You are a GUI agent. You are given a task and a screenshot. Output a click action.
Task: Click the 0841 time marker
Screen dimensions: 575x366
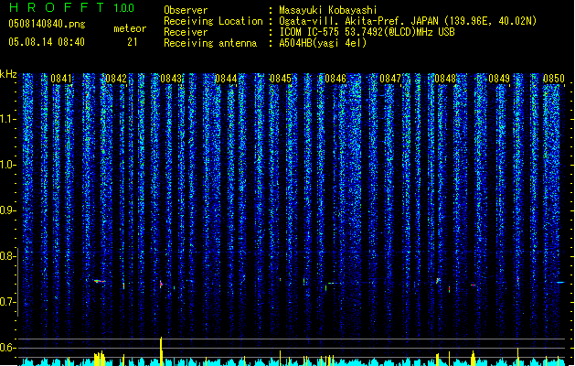tap(61, 79)
